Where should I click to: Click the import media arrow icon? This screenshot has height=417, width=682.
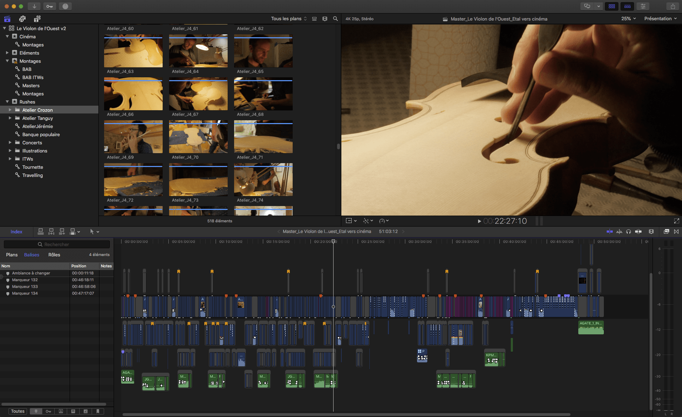(34, 6)
